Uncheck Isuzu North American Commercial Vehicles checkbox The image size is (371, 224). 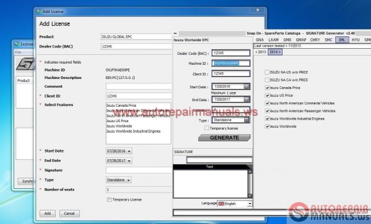click(x=267, y=104)
